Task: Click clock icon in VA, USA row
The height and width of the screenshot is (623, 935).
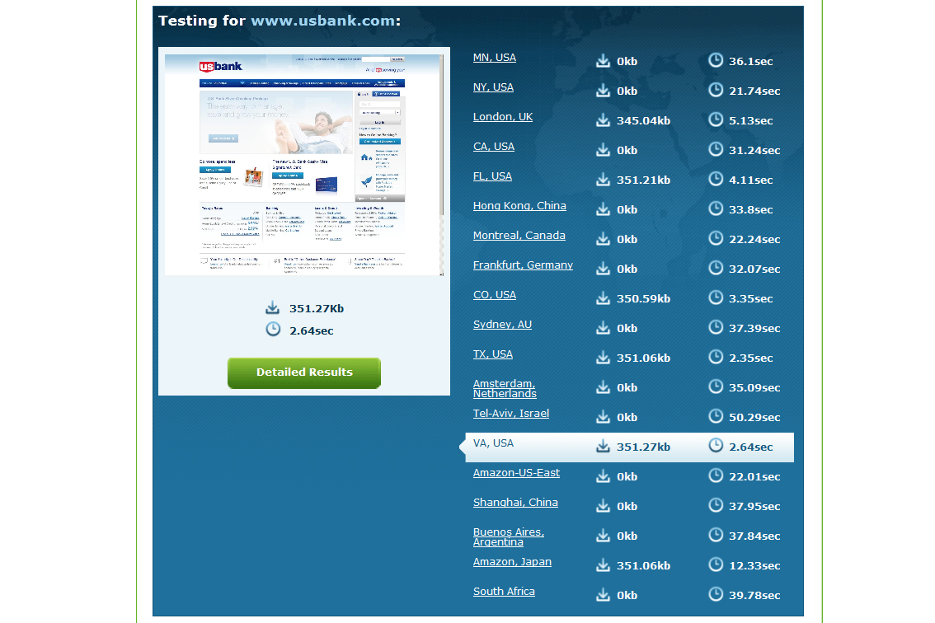Action: click(716, 445)
